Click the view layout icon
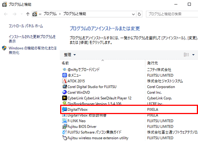The height and width of the screenshot is (141, 198). pos(186,55)
